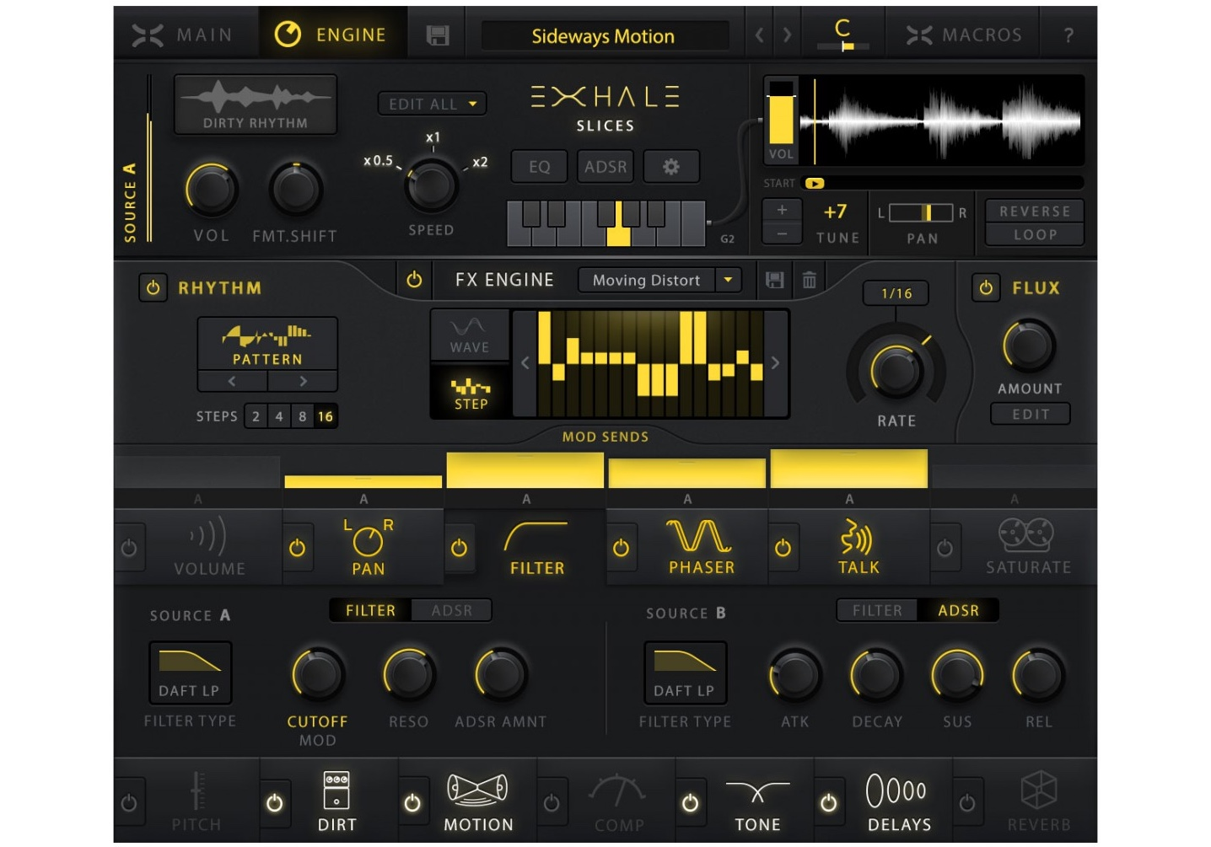Viewport: 1211px width, 847px height.
Task: Select the Pan effect icon
Action: 369,538
